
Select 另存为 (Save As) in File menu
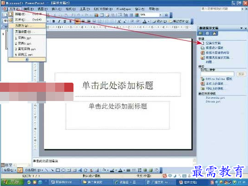tap(27, 26)
